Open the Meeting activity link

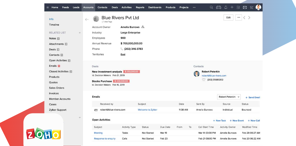pyautogui.click(x=98, y=133)
